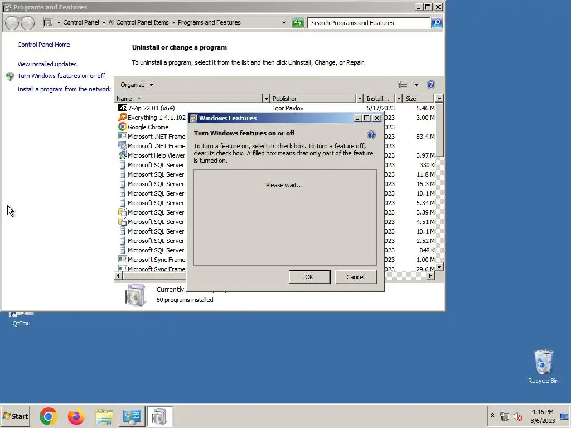This screenshot has width=571, height=428.
Task: Click the blue help icon beside Organize toolbar
Action: [431, 85]
